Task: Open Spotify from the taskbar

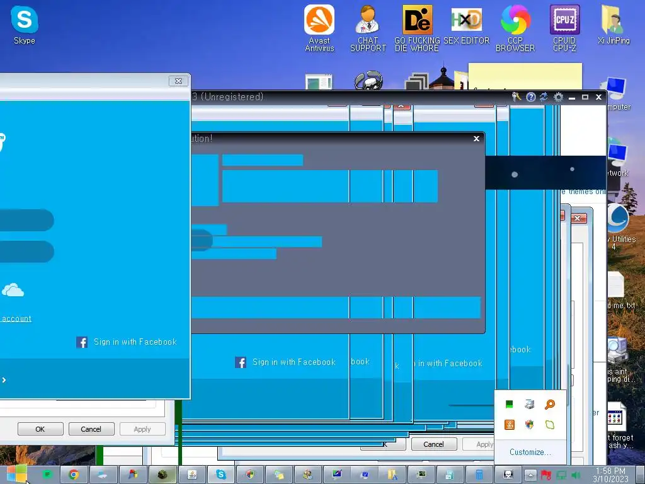Action: coord(47,475)
